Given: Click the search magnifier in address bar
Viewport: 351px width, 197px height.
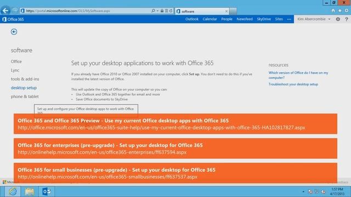Looking at the screenshot, I should click(153, 11).
